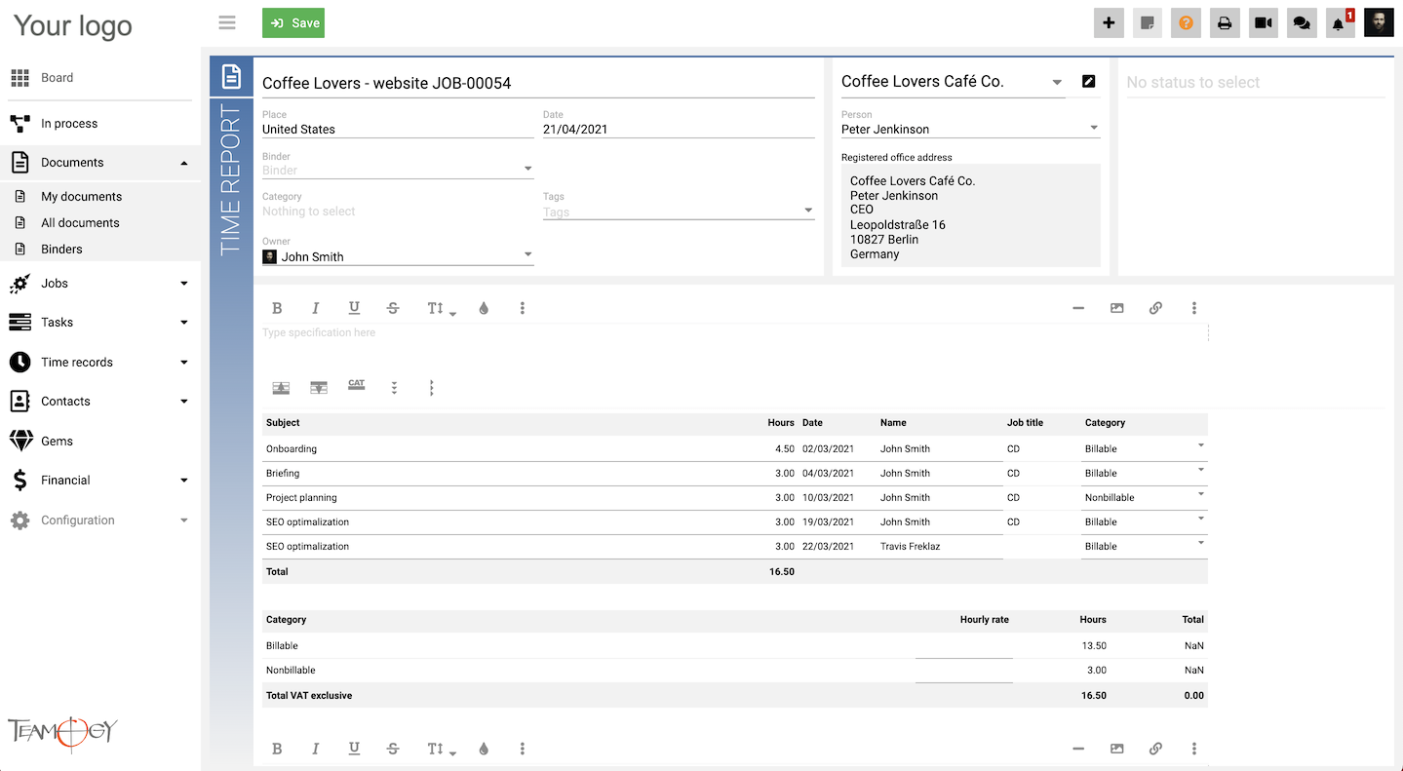
Task: Click the date cell 10/03/2021
Action: (x=828, y=498)
